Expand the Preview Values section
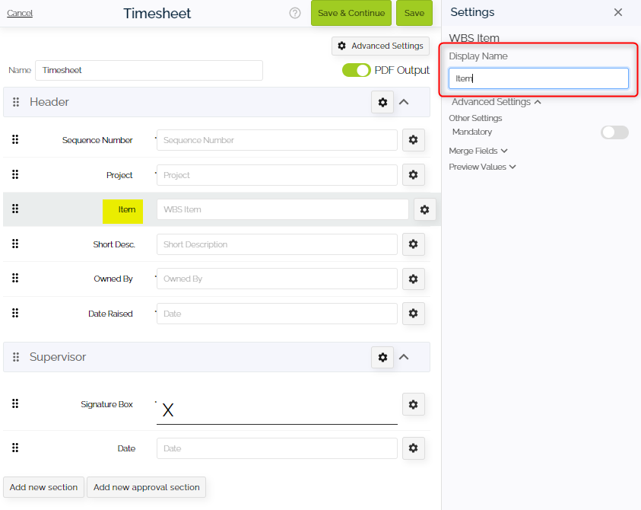The height and width of the screenshot is (510, 641). click(x=482, y=167)
